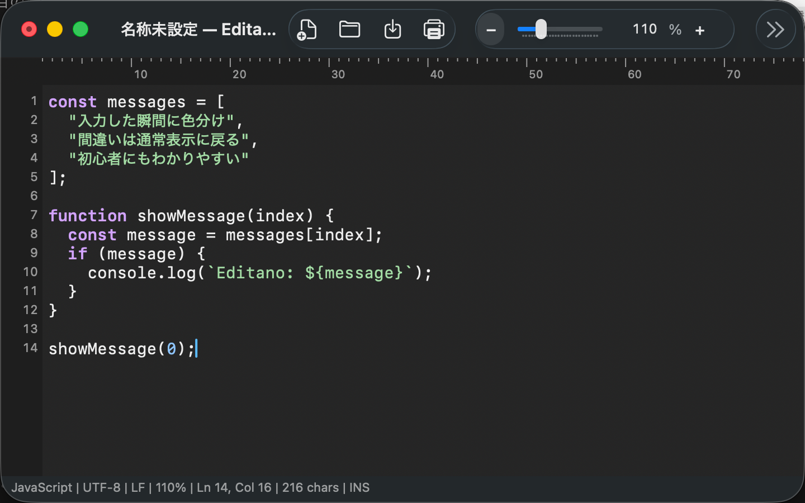Click the window title "名称未設定 — Edita..."

[x=198, y=29]
